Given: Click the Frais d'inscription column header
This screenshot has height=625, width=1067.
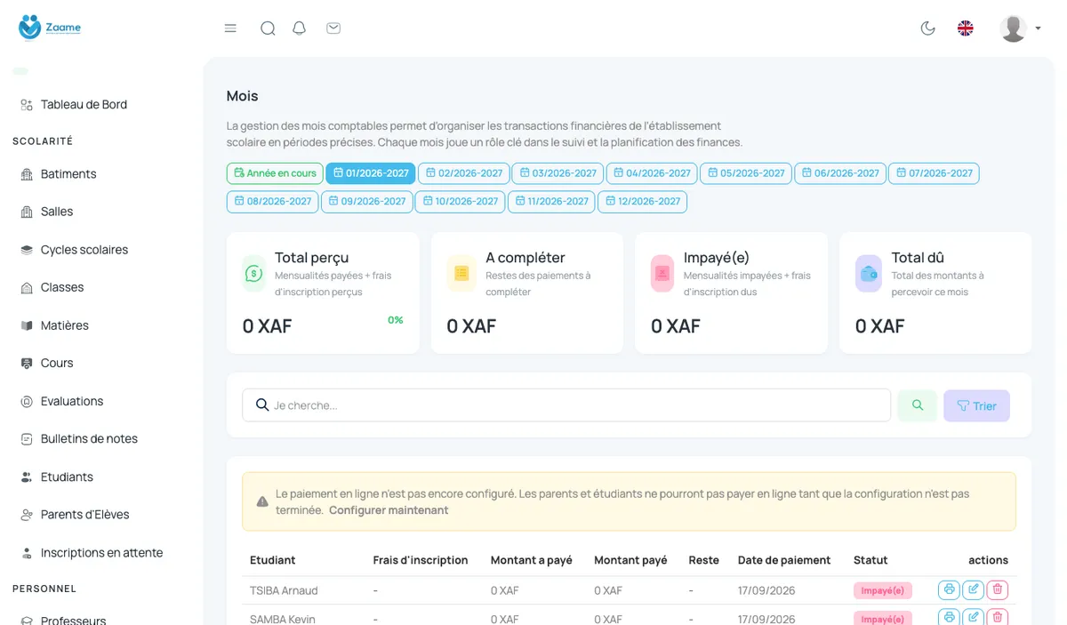Looking at the screenshot, I should point(421,560).
